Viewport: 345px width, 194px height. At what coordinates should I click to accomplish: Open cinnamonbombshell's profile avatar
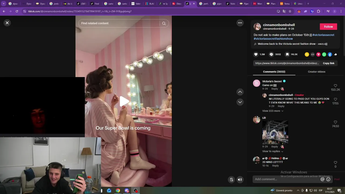(x=257, y=26)
